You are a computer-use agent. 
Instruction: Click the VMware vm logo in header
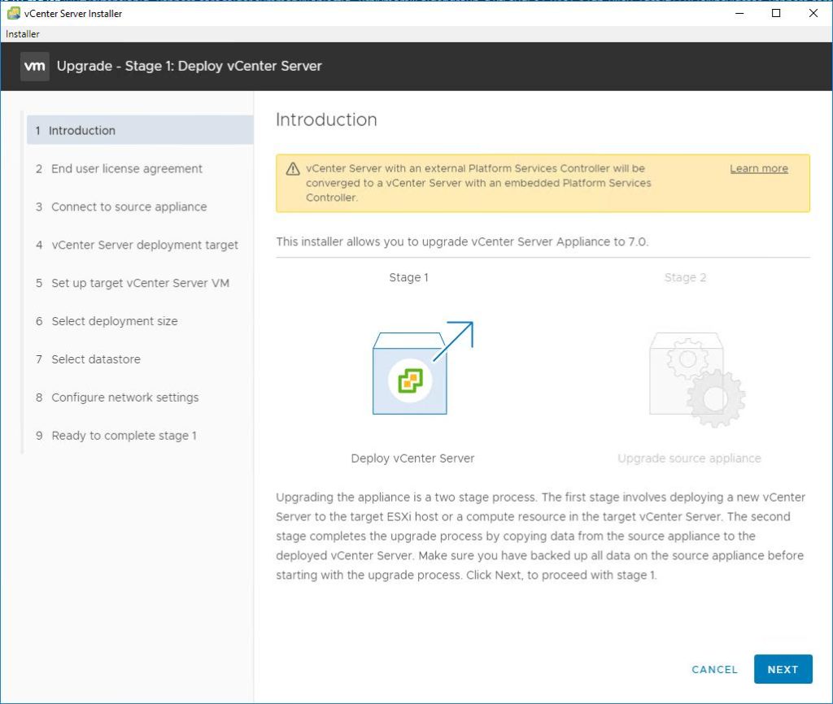tap(34, 67)
